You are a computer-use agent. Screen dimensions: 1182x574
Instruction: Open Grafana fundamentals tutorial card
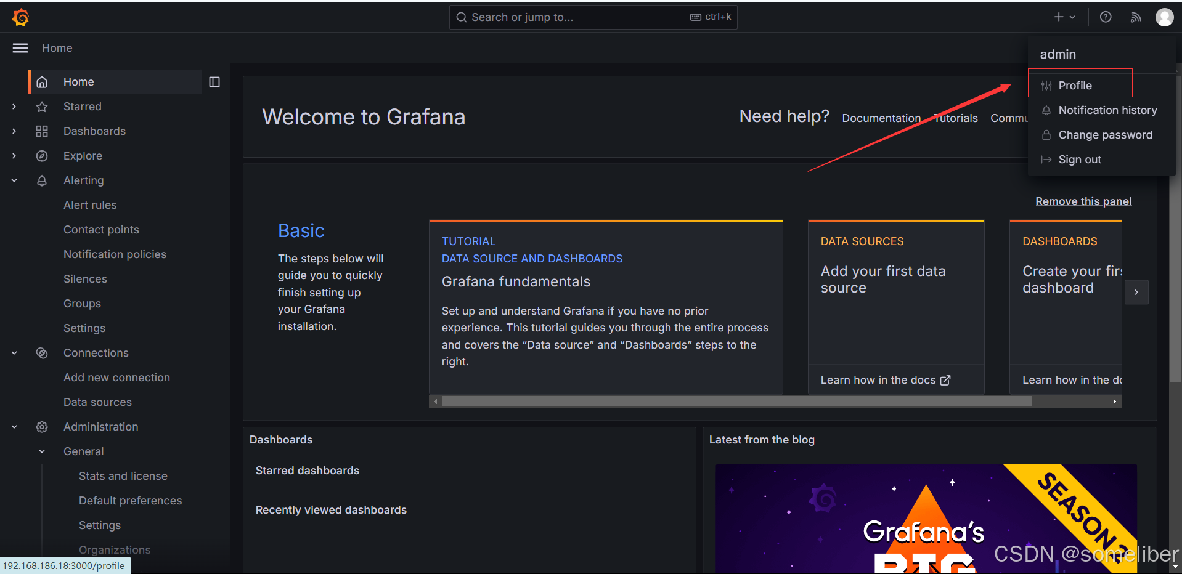pos(606,307)
